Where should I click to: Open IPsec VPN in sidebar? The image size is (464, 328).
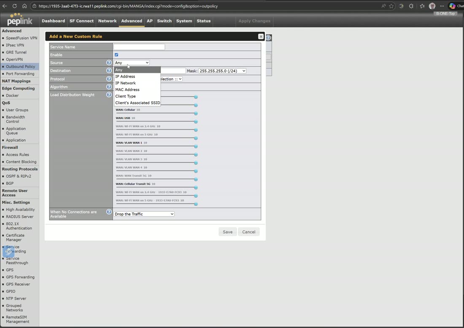[x=15, y=45]
